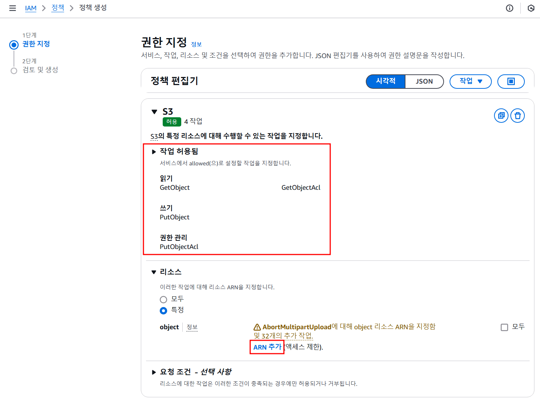Image resolution: width=540 pixels, height=401 pixels.
Task: Expand the 요청 조건 optional section
Action: tap(154, 372)
